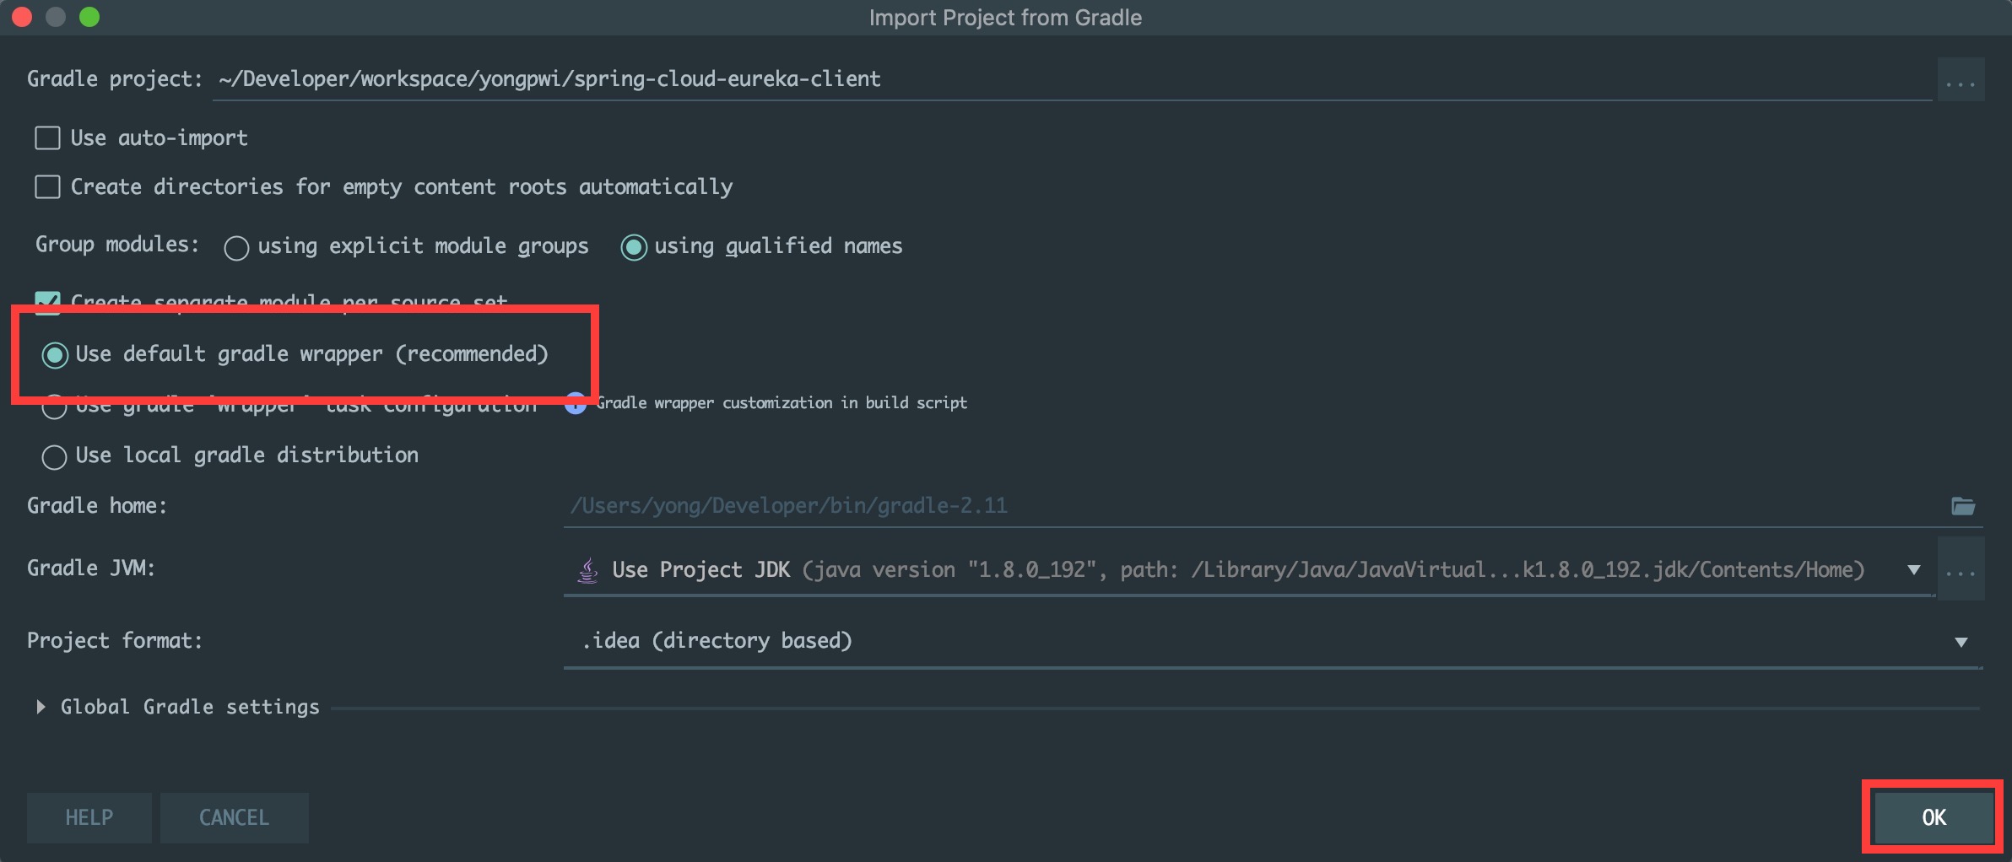Click the Java icon in Gradle JVM field
The height and width of the screenshot is (862, 2012).
point(587,571)
